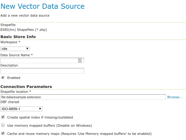The image size is (186, 140).
Task: Focus the Data Source Name text field
Action: 39,60
